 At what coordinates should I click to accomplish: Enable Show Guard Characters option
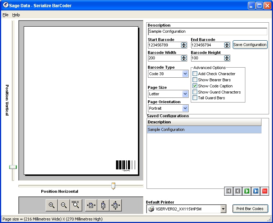195,92
